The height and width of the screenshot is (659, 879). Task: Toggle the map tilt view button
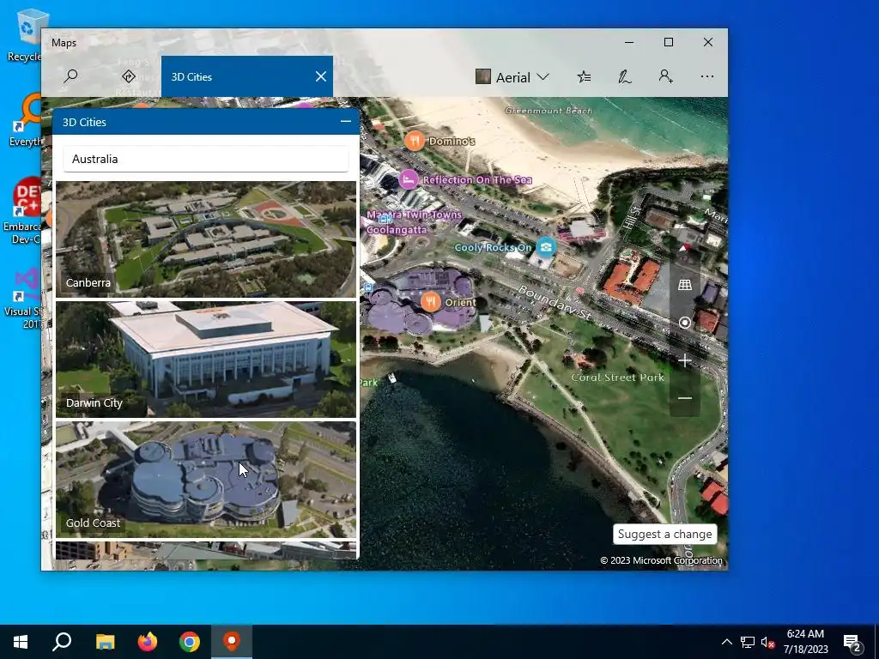pyautogui.click(x=684, y=285)
